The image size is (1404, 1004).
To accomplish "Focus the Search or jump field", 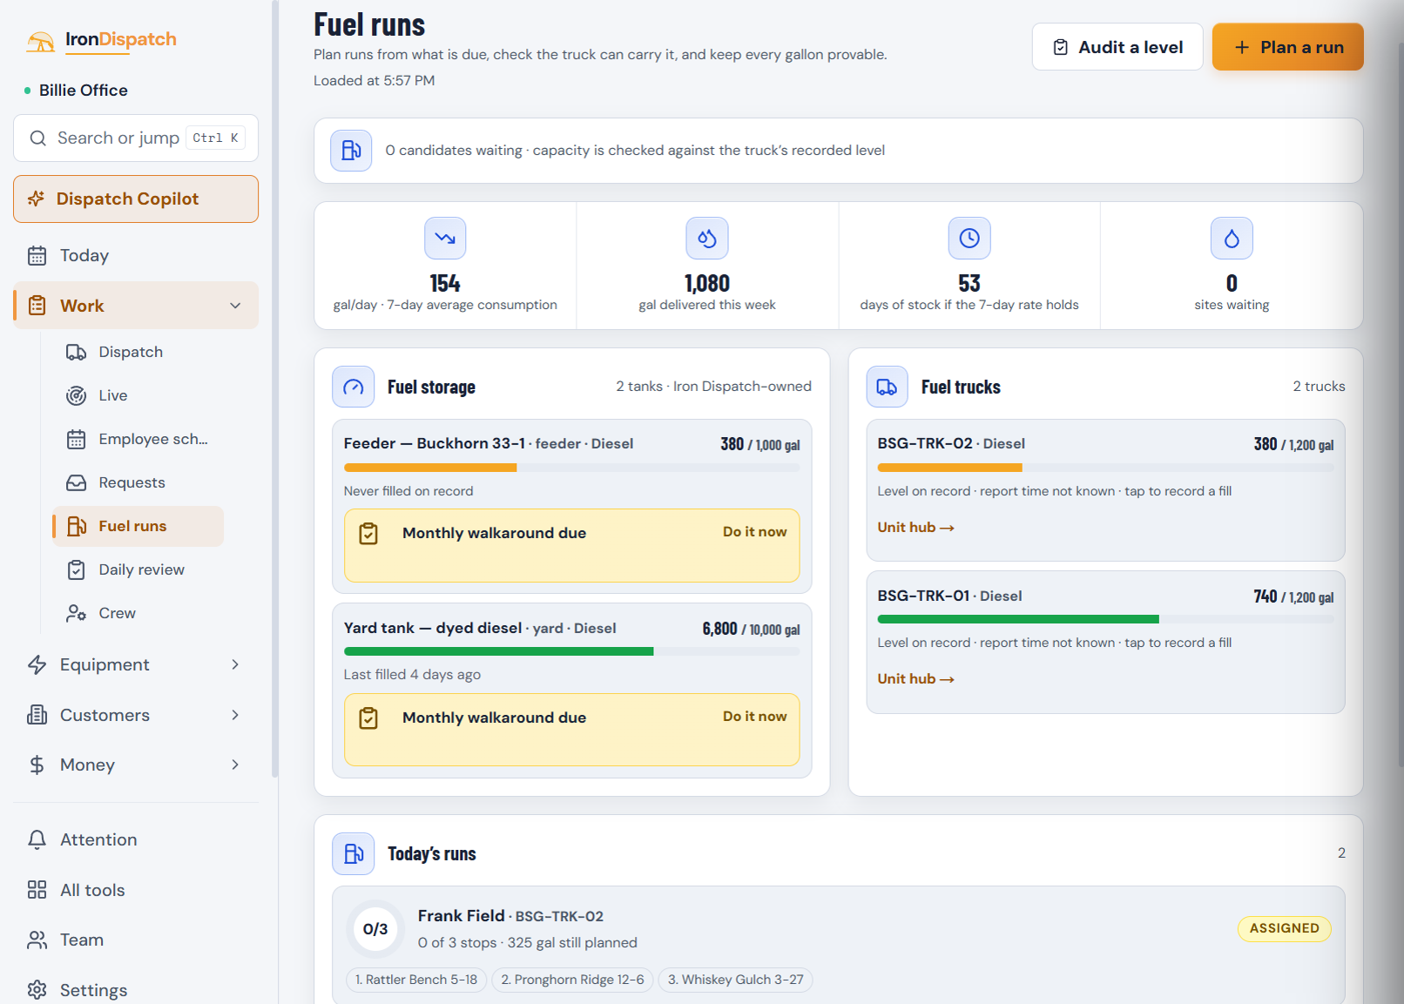I will pos(136,138).
